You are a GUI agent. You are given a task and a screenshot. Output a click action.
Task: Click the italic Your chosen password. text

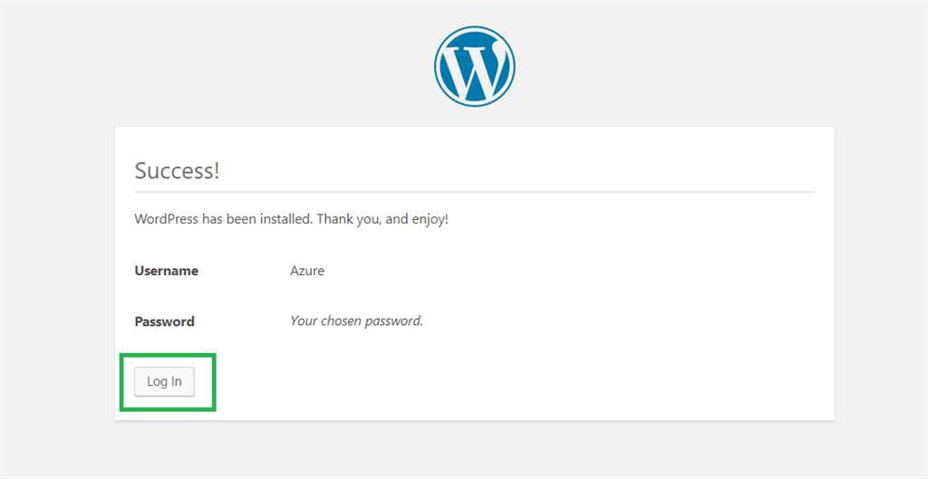click(x=356, y=321)
